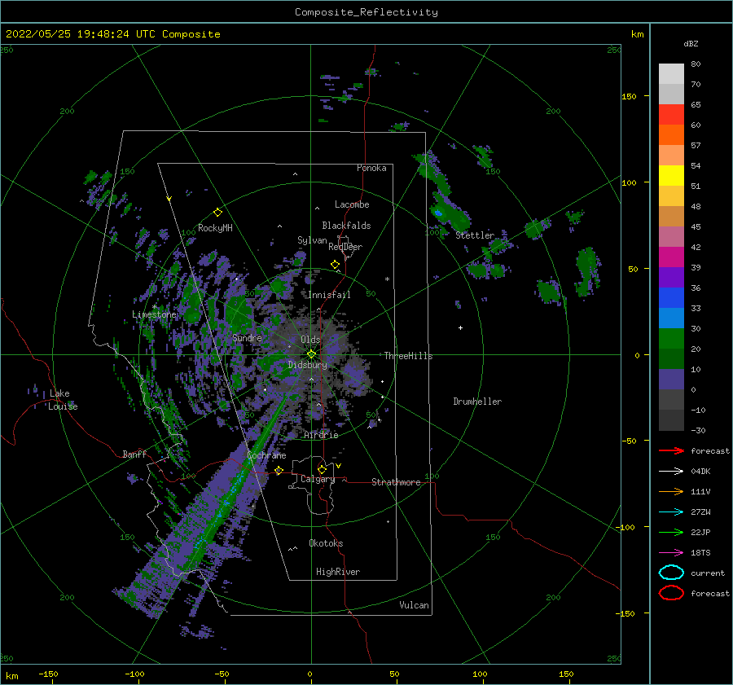
Task: Click the white 04DK arrow legend icon
Action: tap(671, 472)
